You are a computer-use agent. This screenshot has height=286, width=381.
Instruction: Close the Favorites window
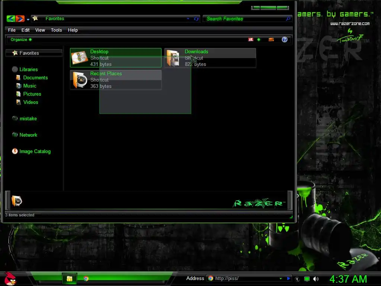coord(282,8)
